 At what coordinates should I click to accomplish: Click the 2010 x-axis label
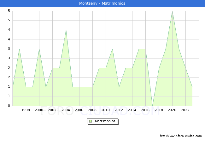(106, 110)
